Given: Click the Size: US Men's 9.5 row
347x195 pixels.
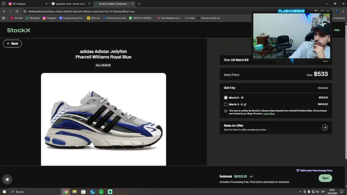Looking at the screenshot, I should 276,60.
